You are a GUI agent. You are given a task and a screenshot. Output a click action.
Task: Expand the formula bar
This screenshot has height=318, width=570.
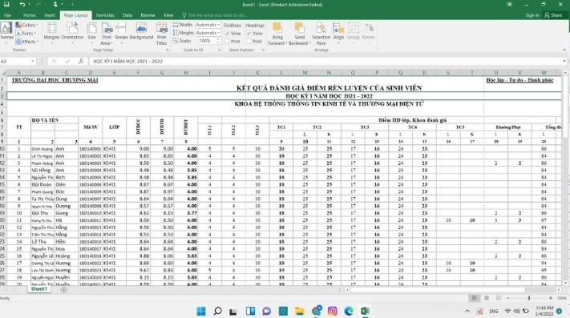pyautogui.click(x=564, y=61)
